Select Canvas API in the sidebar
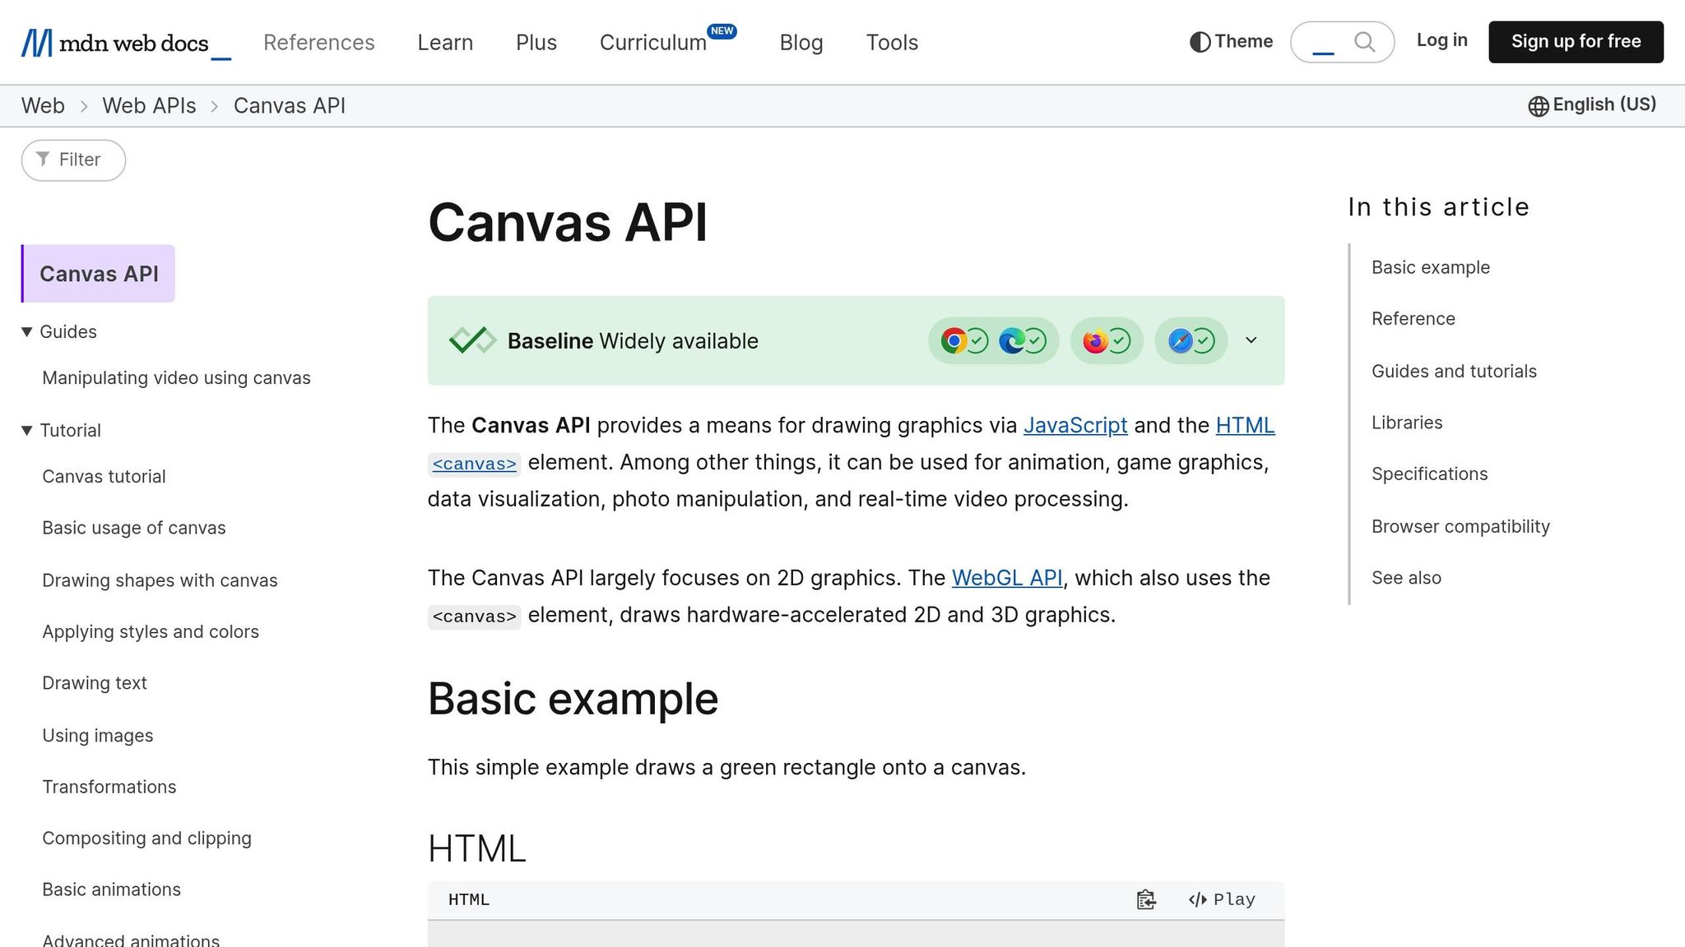The image size is (1685, 947). (99, 274)
